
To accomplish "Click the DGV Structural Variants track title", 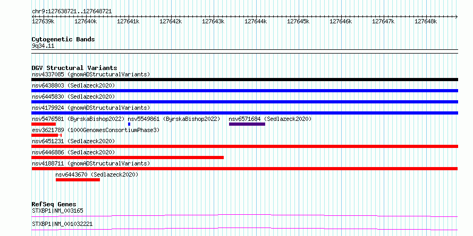I will (74, 68).
